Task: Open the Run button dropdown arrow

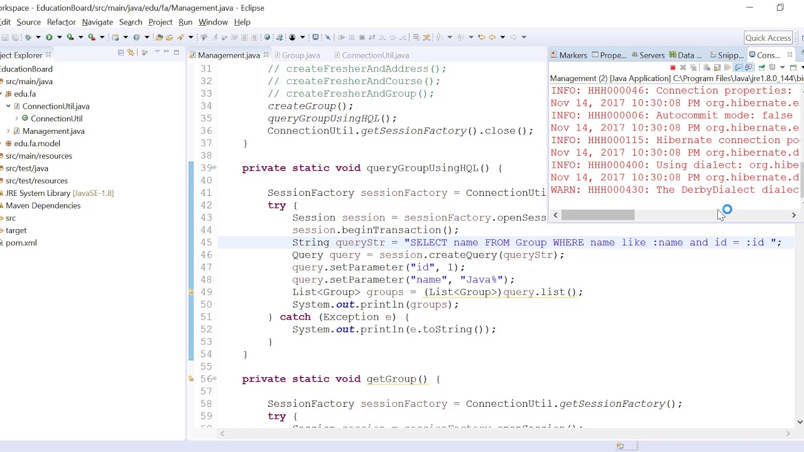Action: pyautogui.click(x=60, y=37)
